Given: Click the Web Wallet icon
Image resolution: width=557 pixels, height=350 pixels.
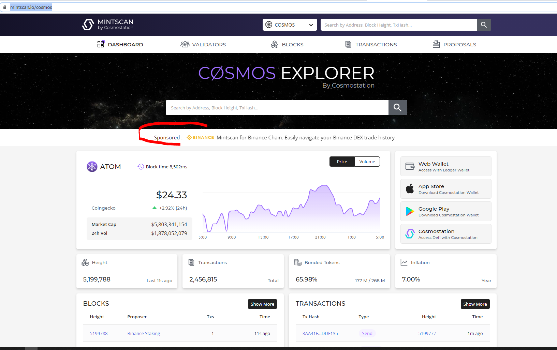Looking at the screenshot, I should 410,166.
